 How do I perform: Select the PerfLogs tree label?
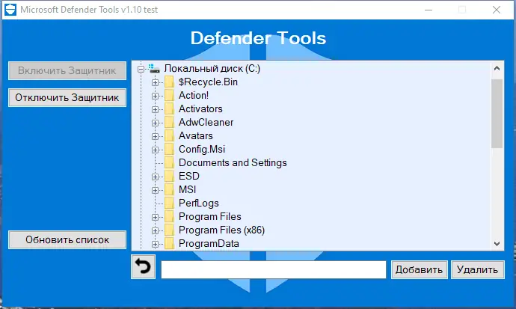(198, 204)
